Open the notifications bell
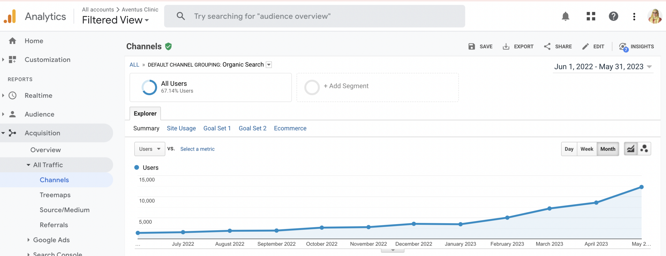This screenshot has height=256, width=666. (x=565, y=16)
